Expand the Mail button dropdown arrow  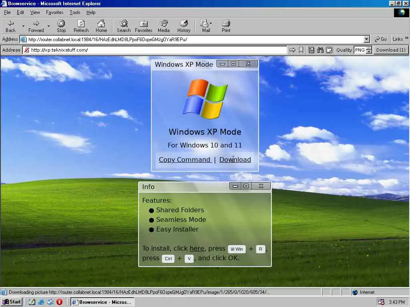tap(211, 23)
